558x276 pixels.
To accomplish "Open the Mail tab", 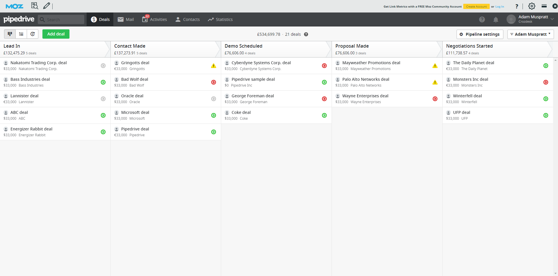I will (x=126, y=19).
